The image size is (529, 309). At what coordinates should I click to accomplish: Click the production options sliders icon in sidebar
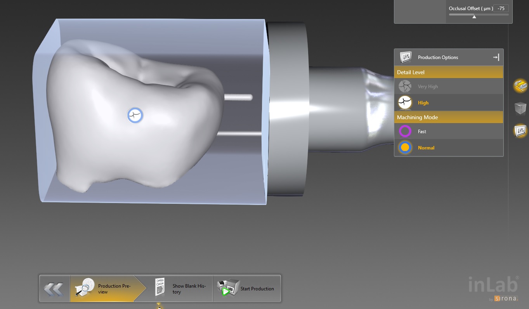(x=520, y=131)
